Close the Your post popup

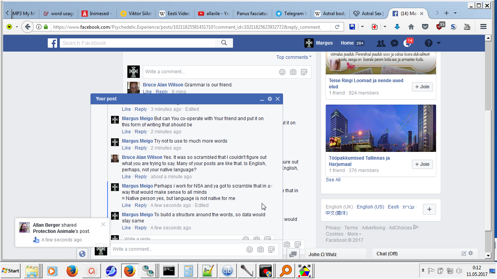pyautogui.click(x=278, y=99)
